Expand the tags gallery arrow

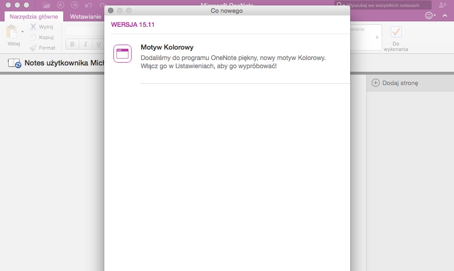click(377, 37)
